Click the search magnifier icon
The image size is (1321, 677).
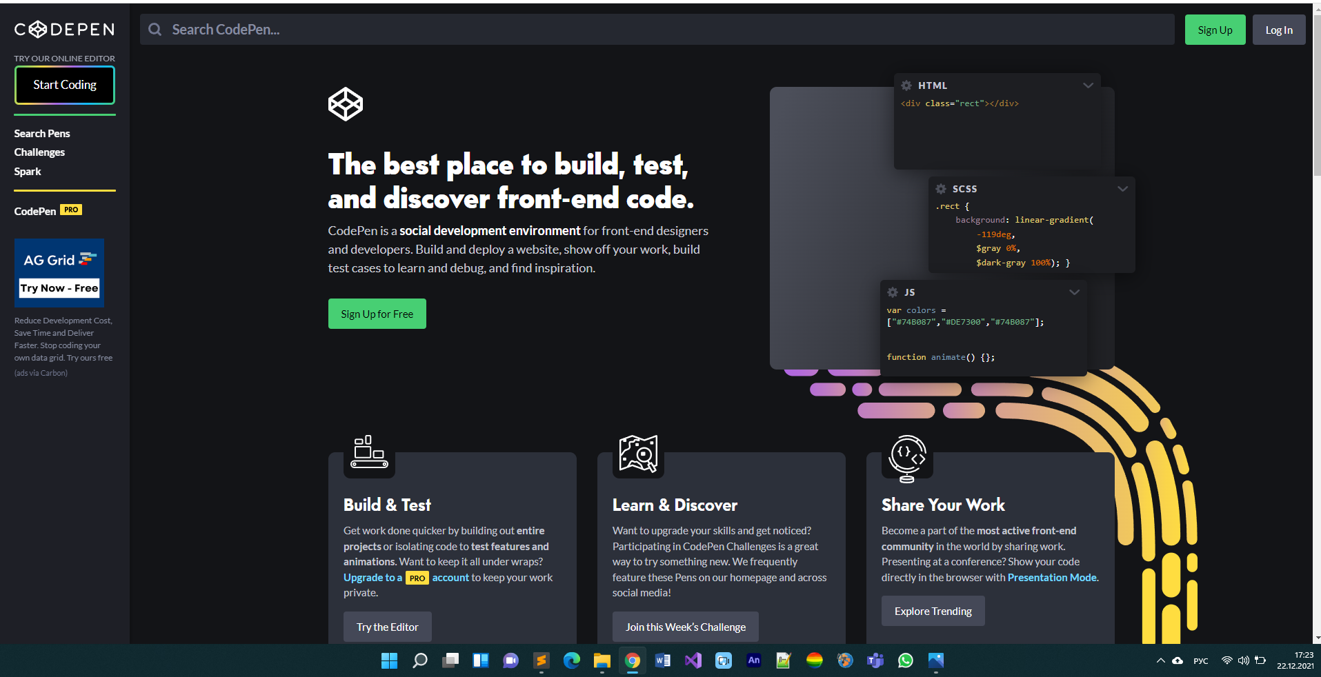click(x=155, y=30)
